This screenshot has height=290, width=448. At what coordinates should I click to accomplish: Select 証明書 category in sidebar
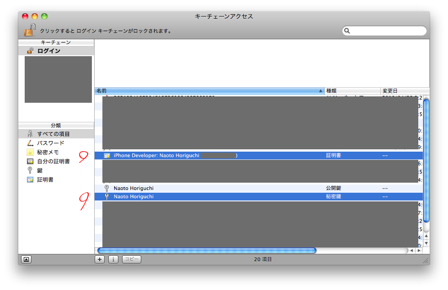point(56,179)
